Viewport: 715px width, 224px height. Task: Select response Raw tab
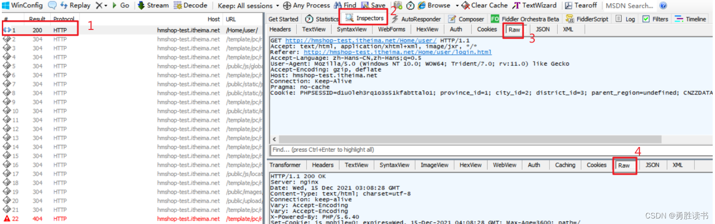tap(624, 165)
